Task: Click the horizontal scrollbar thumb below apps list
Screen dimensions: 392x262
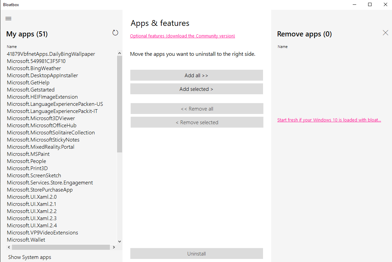Action: pos(61,247)
